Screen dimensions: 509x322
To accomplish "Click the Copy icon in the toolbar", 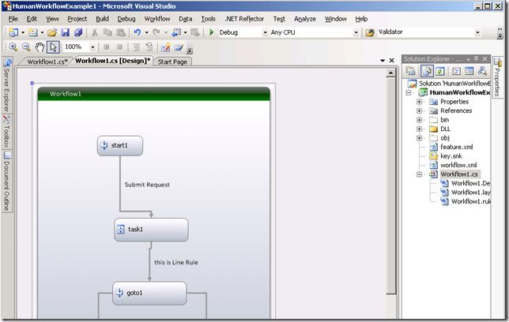I will (x=107, y=32).
